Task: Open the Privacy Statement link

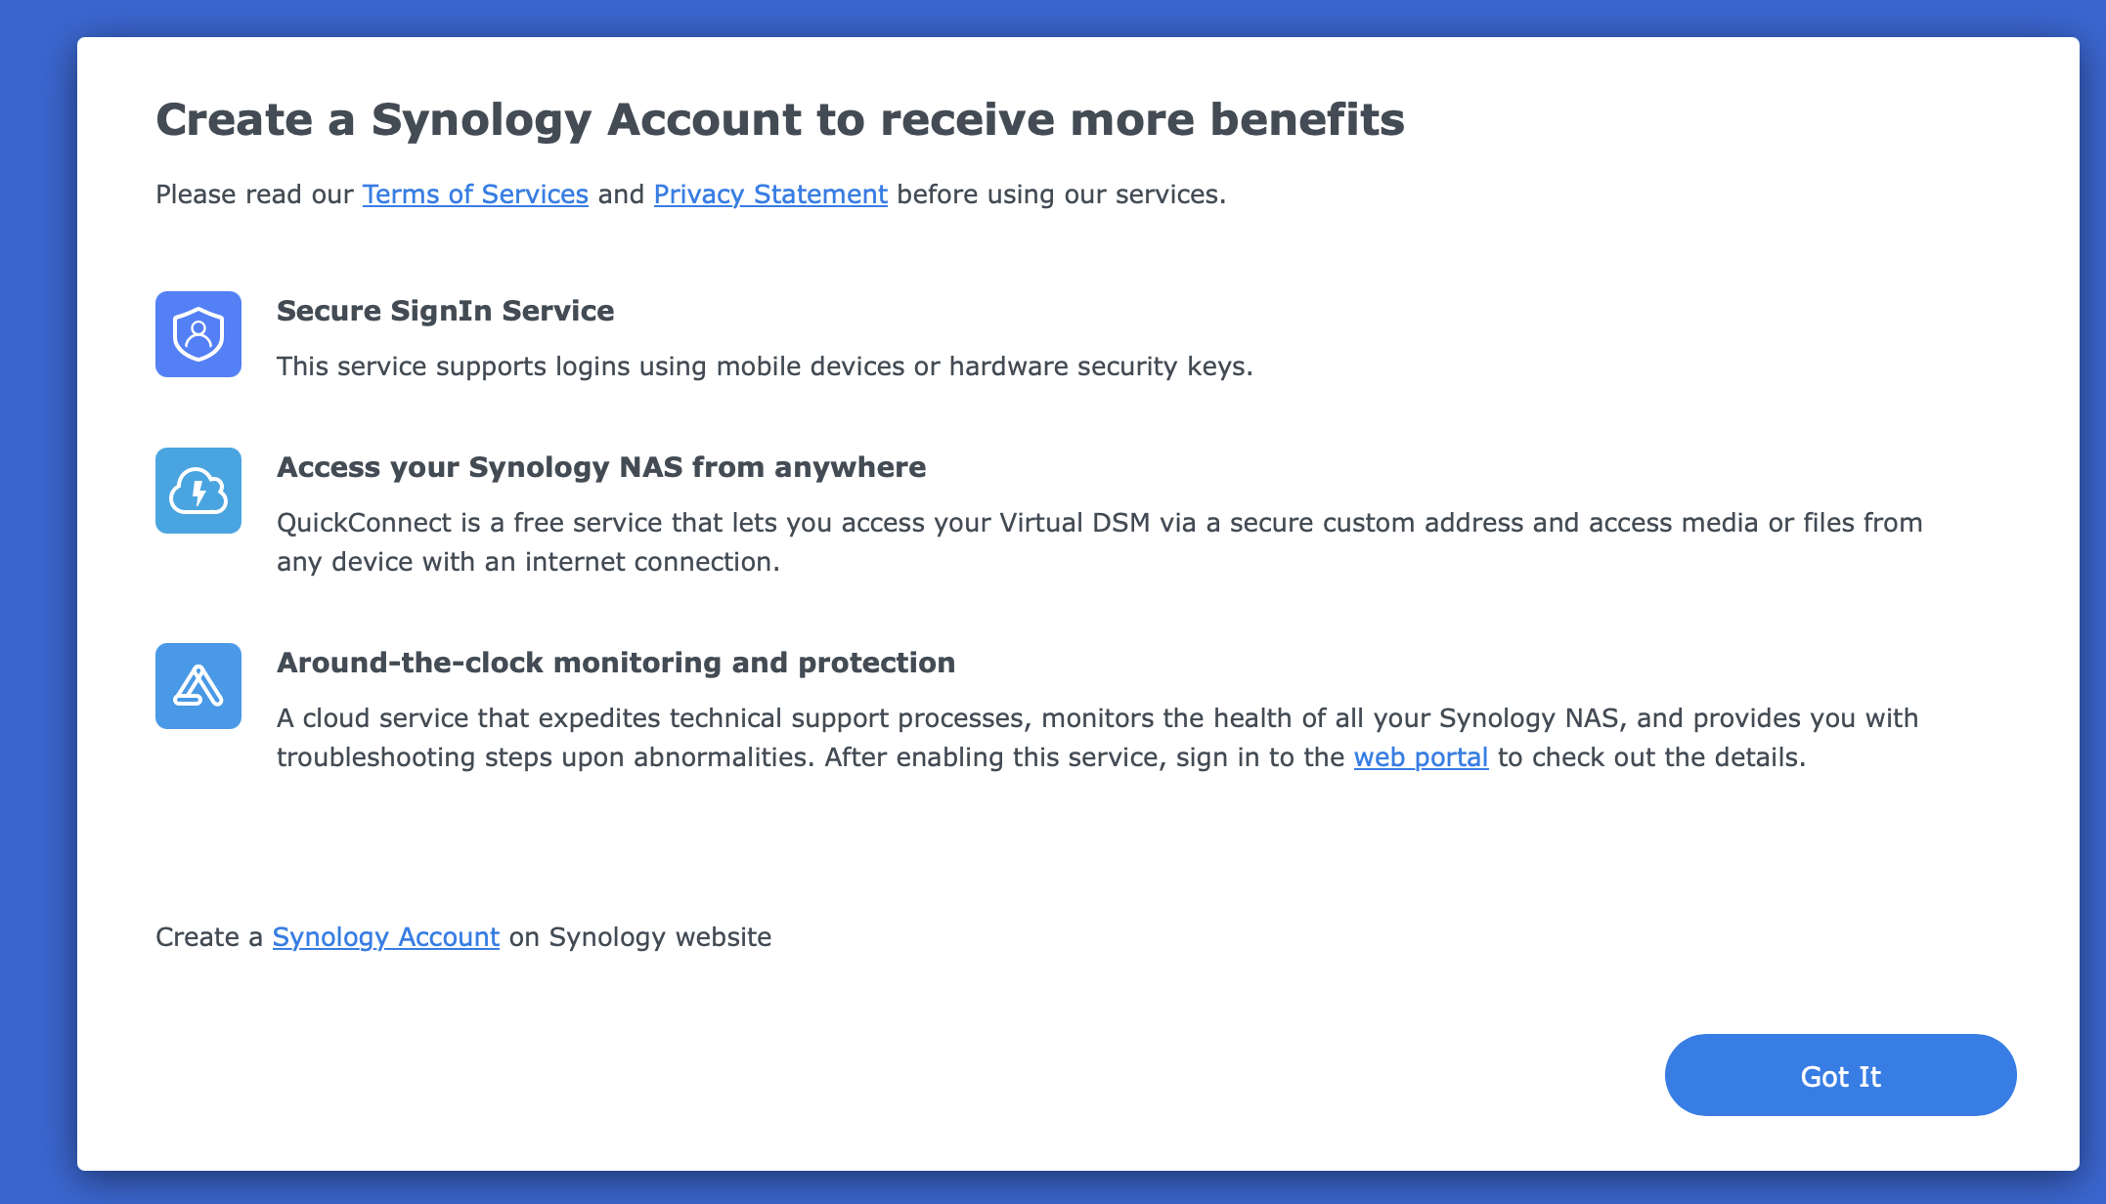Action: (x=769, y=193)
